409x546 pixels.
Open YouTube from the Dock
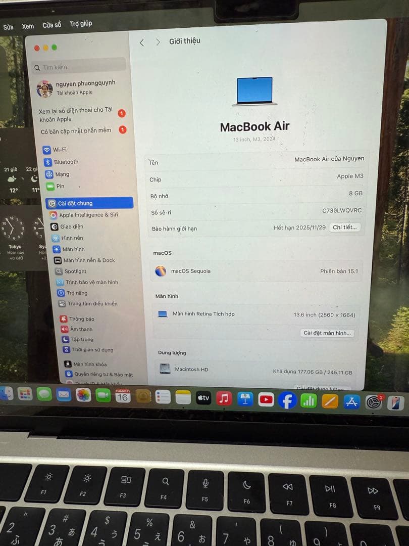[266, 399]
